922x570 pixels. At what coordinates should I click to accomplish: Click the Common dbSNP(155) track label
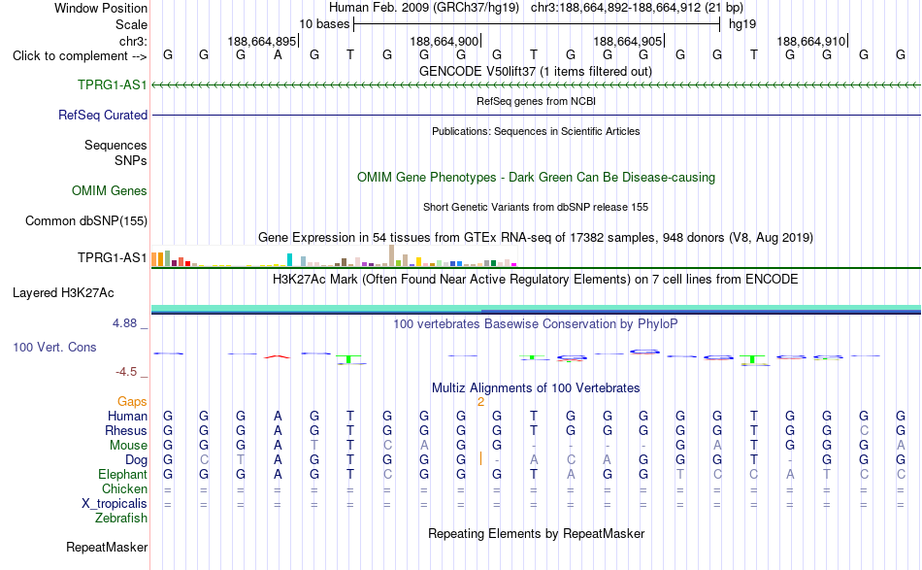pyautogui.click(x=85, y=220)
